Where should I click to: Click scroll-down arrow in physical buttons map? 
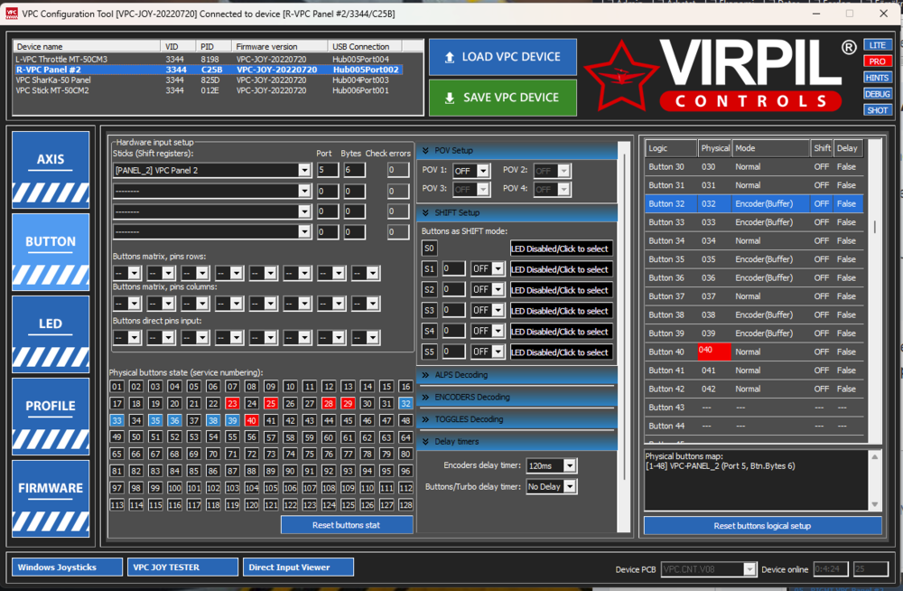(x=875, y=504)
